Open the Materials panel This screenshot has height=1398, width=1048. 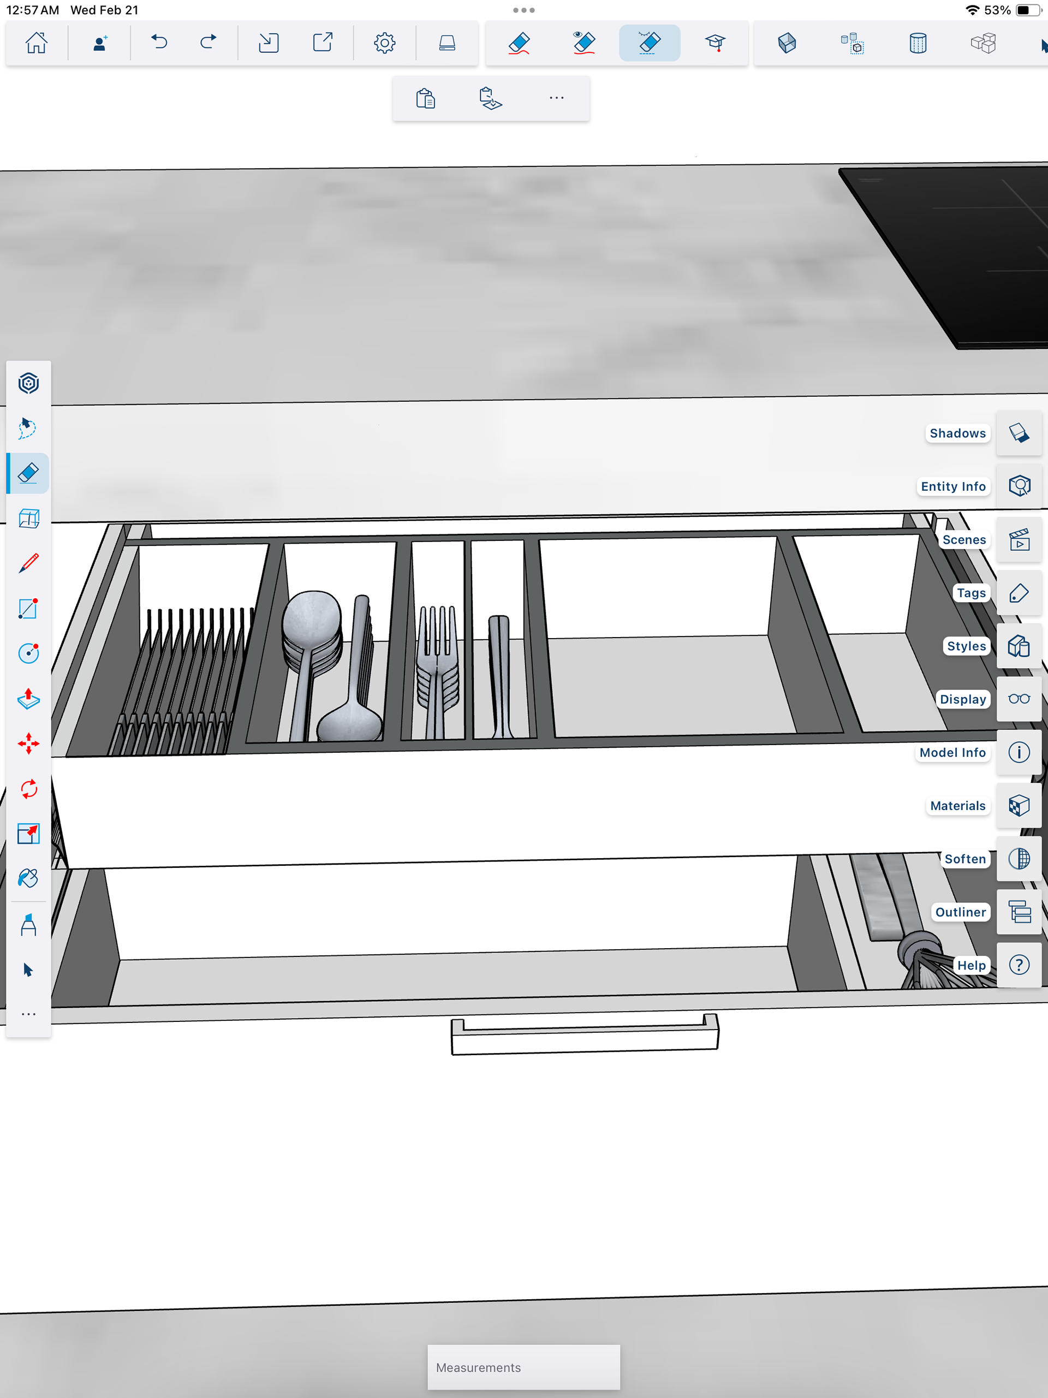tap(1019, 806)
